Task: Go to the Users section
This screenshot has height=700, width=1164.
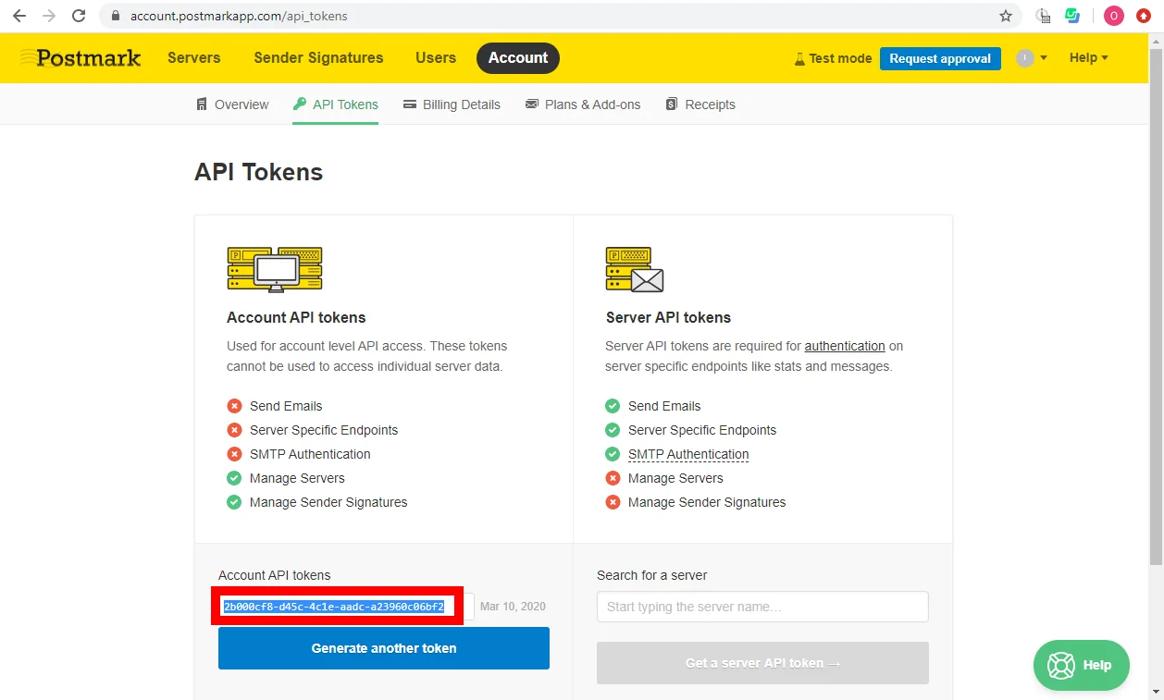Action: (x=436, y=57)
